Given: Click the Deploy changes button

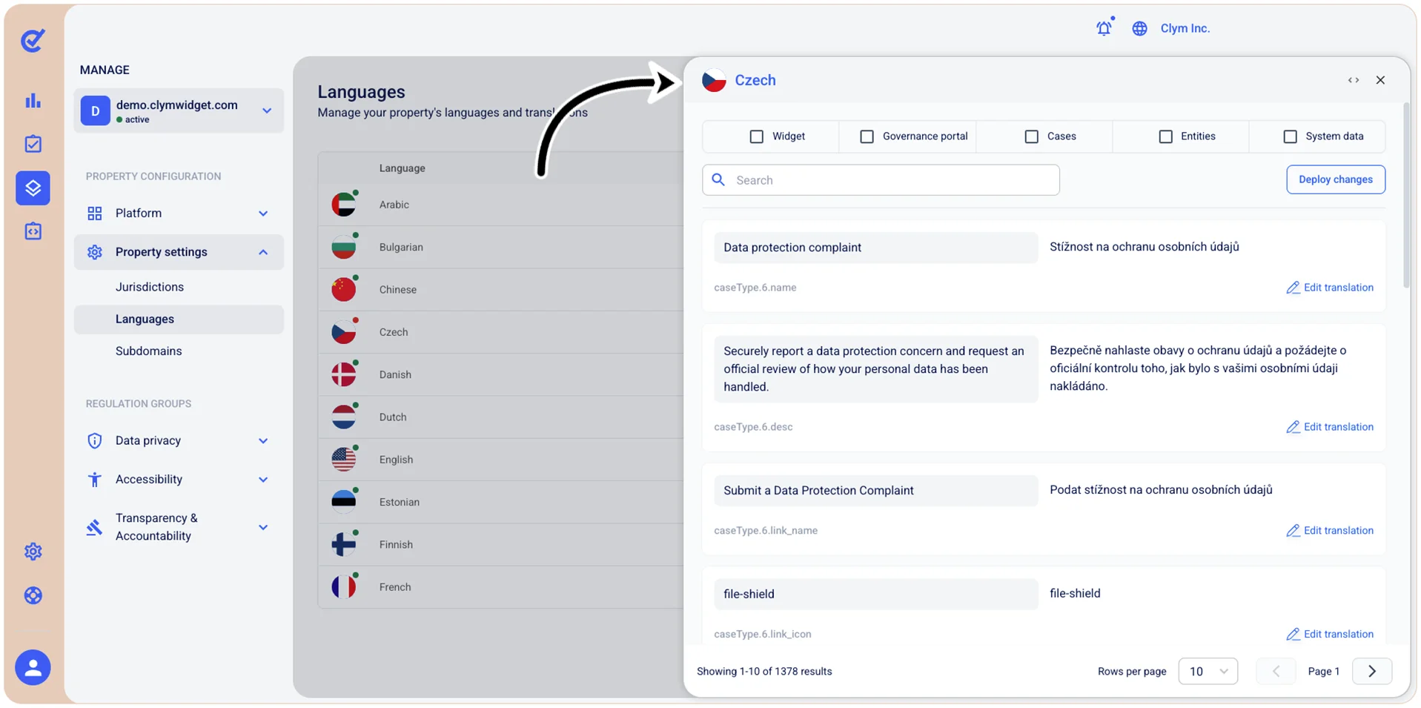Looking at the screenshot, I should (x=1336, y=179).
